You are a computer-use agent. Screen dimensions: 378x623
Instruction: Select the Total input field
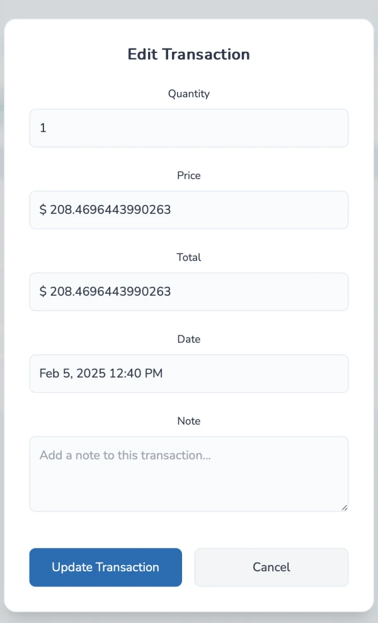[189, 292]
